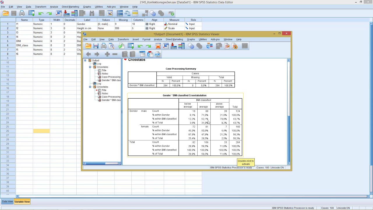Collapse the second Crosstabs outline node

tap(90, 87)
